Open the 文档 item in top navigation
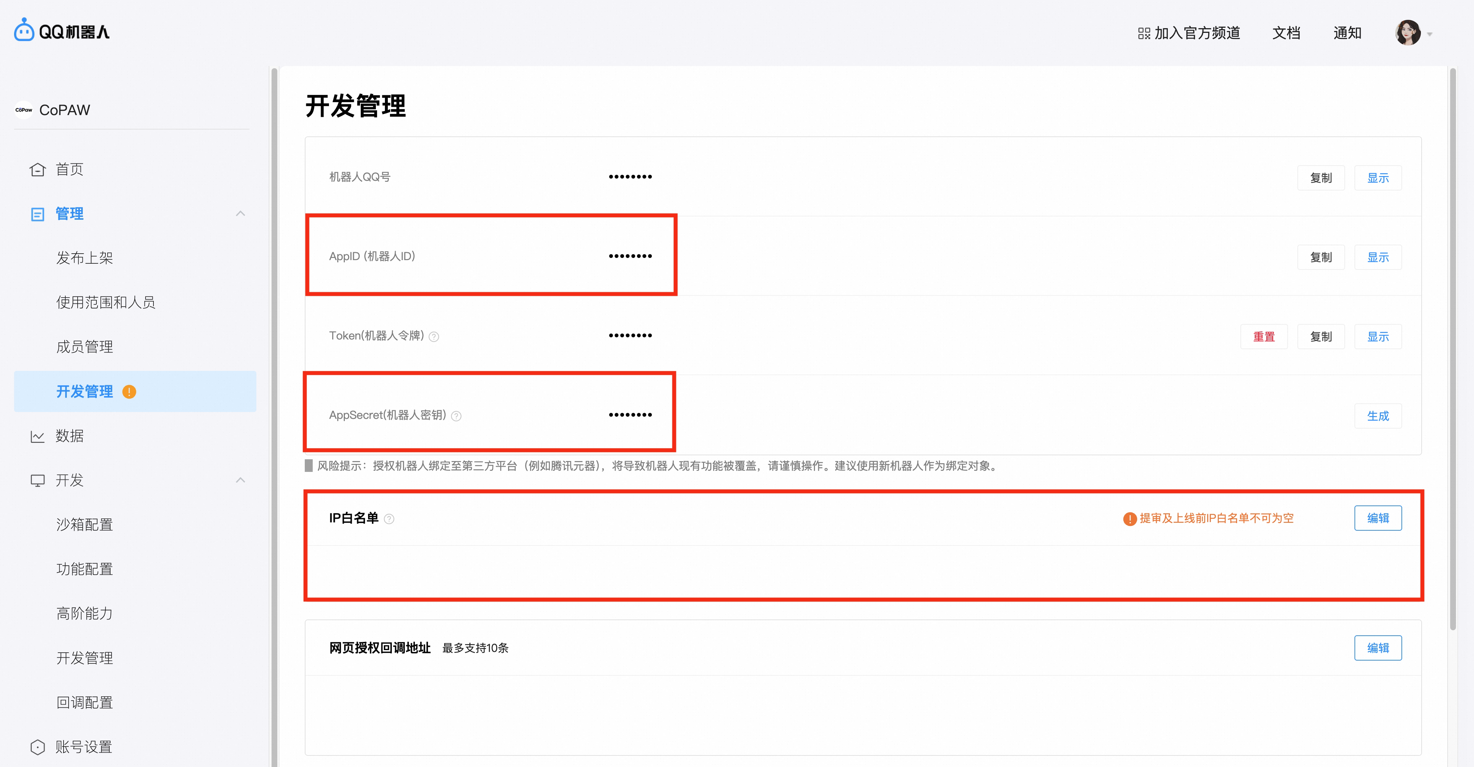Screen dimensions: 1474x767 pos(1286,33)
